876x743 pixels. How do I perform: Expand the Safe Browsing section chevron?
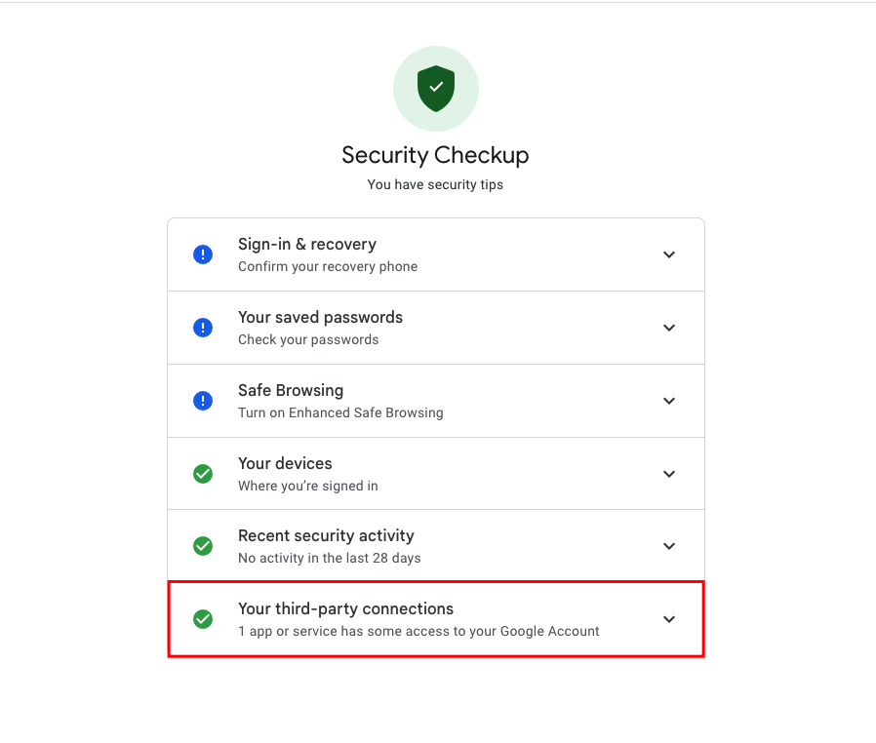click(x=669, y=401)
